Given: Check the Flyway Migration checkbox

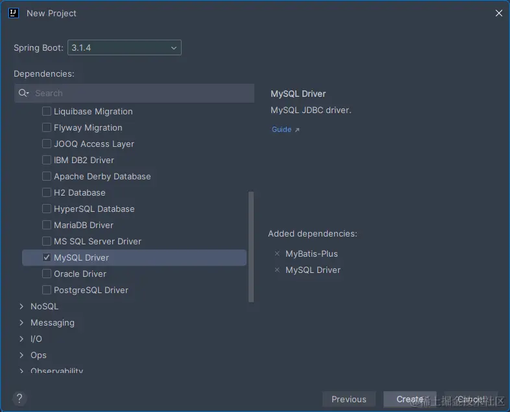Looking at the screenshot, I should 47,127.
